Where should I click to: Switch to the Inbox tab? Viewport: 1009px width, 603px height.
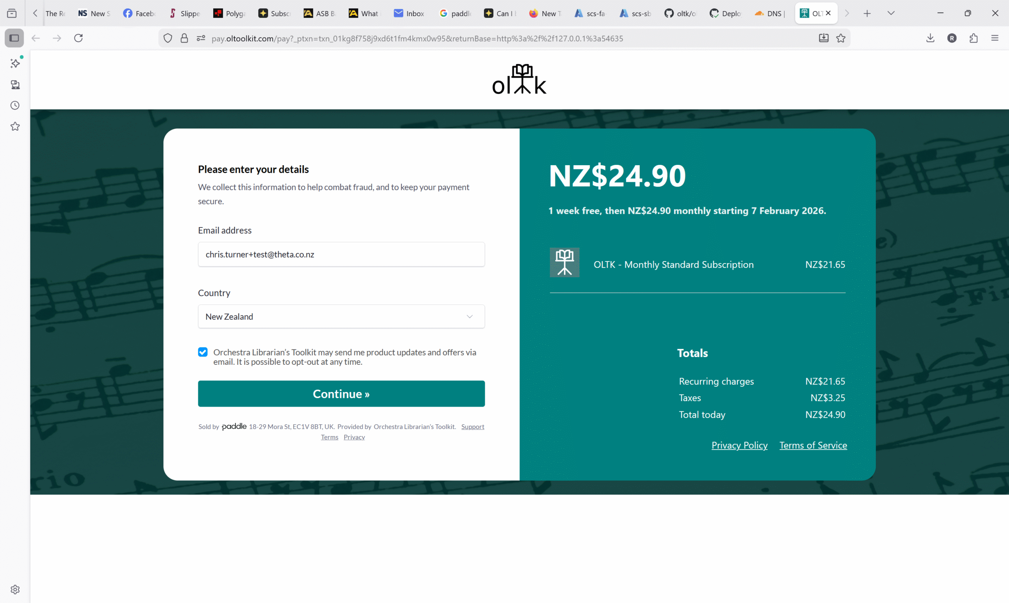[409, 13]
